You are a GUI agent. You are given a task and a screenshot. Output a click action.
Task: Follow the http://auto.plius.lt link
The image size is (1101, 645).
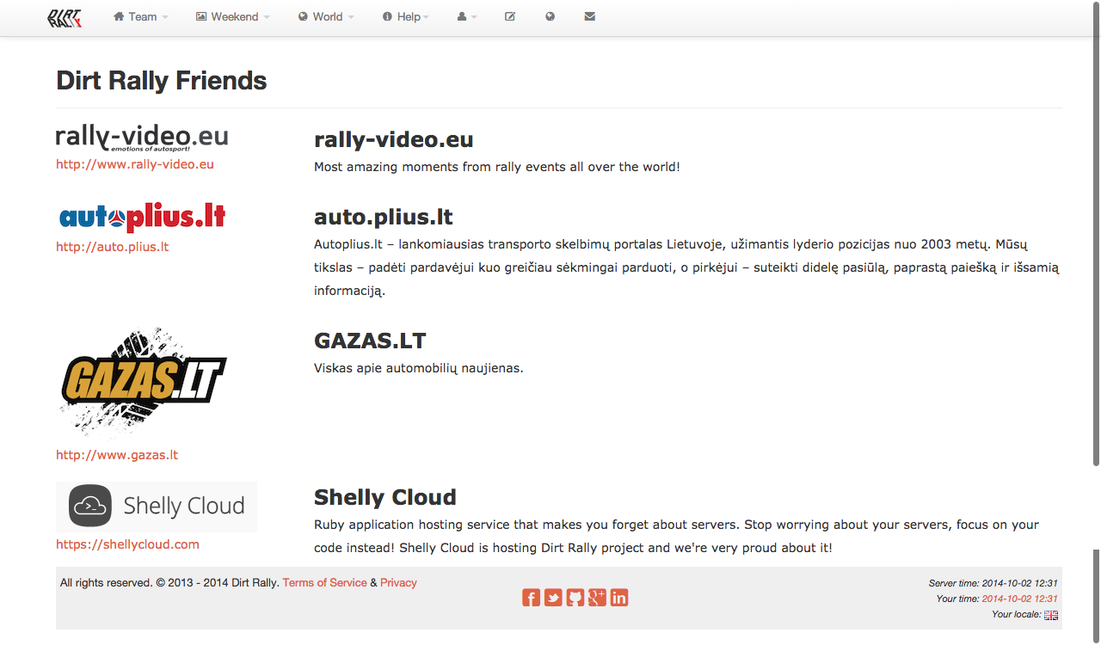coord(112,247)
